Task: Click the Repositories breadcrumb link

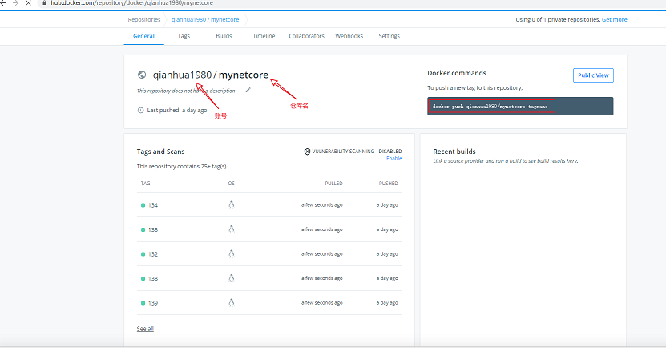Action: pyautogui.click(x=144, y=19)
